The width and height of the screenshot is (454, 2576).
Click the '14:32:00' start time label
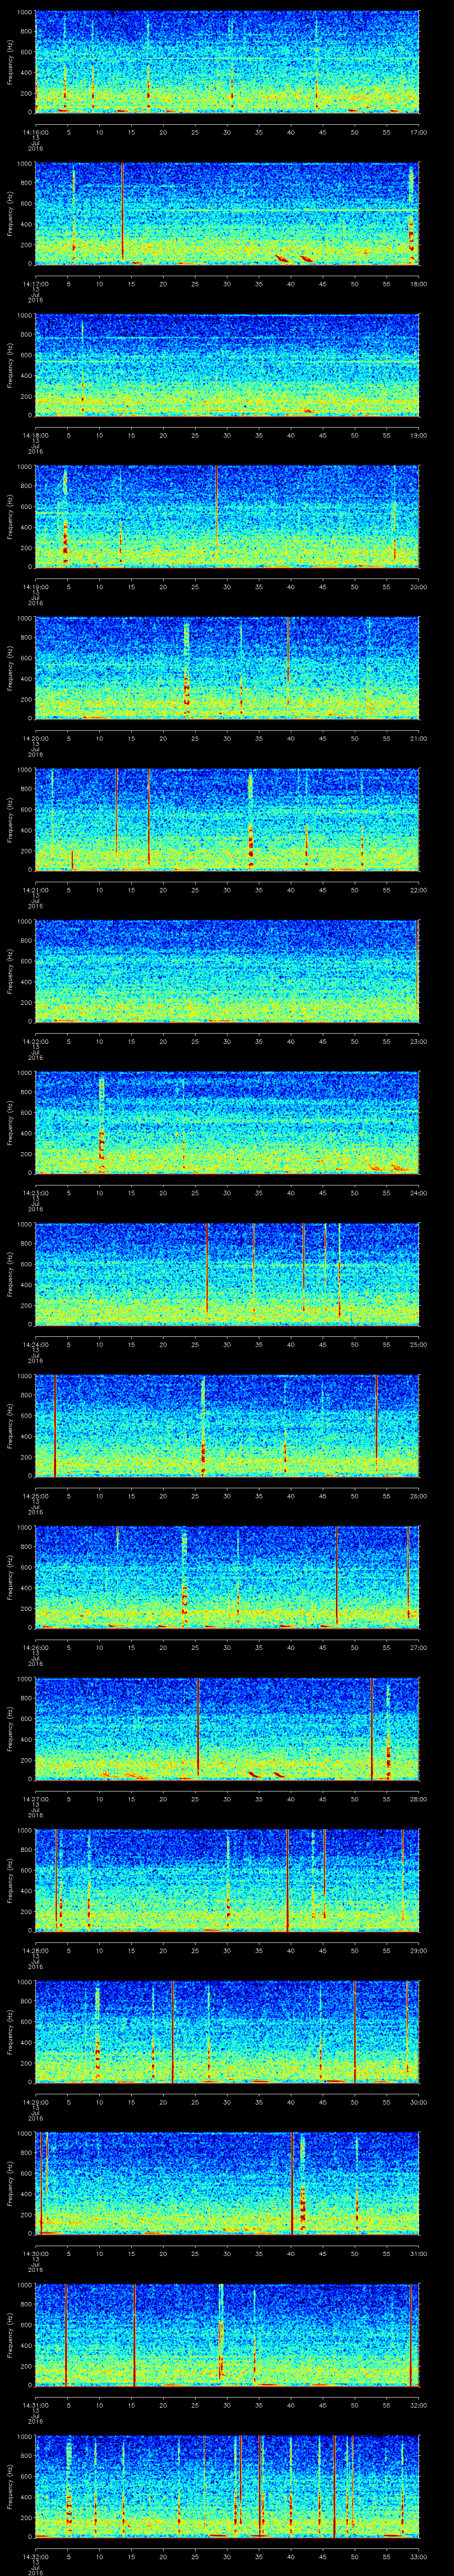pos(36,2557)
